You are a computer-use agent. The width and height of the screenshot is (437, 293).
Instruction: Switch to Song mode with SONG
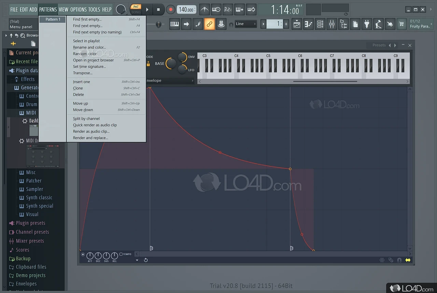136,12
